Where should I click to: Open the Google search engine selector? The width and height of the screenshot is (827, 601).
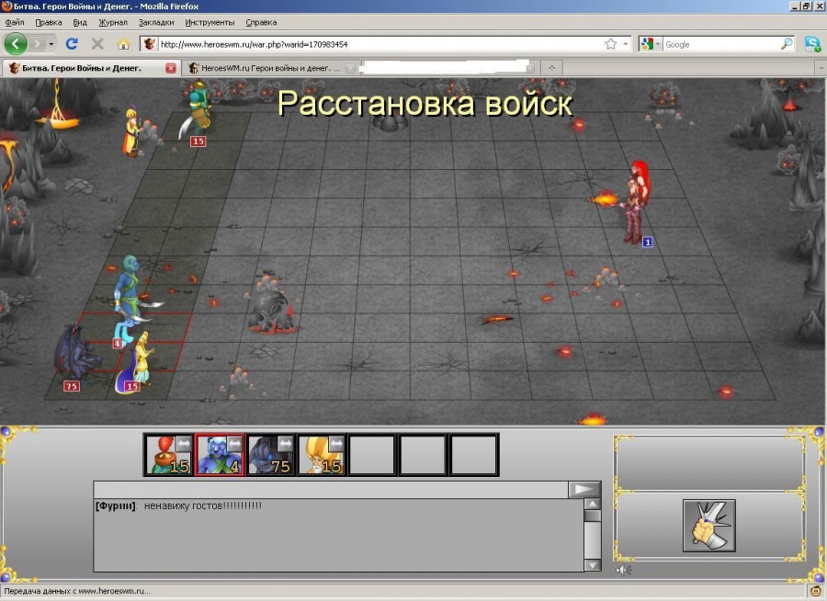pos(651,44)
